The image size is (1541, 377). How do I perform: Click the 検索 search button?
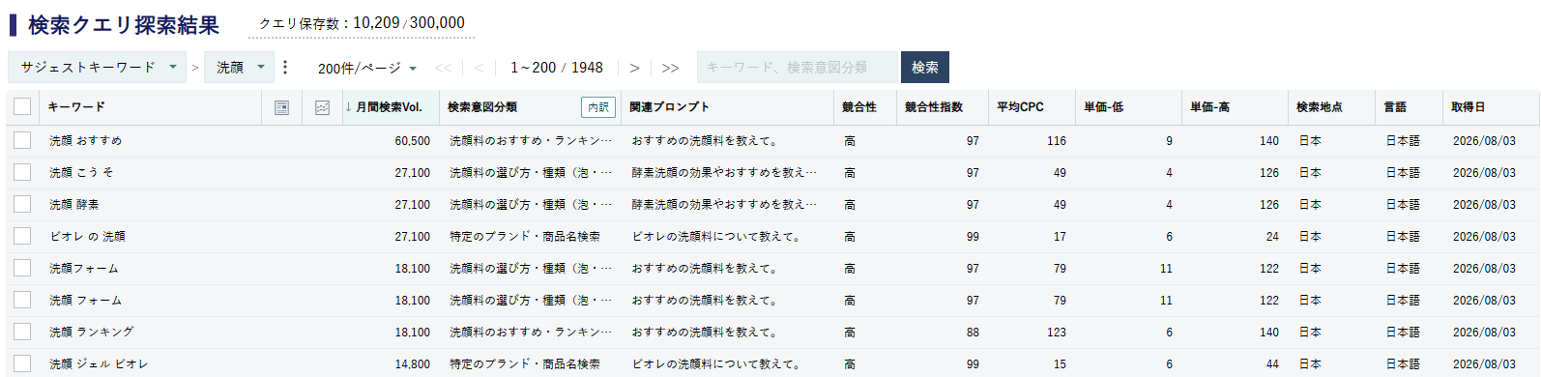(925, 68)
